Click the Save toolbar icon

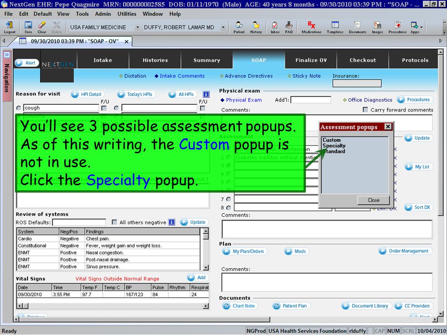(28, 27)
